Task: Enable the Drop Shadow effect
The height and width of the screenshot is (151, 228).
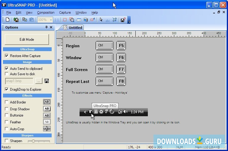Action: click(7, 109)
